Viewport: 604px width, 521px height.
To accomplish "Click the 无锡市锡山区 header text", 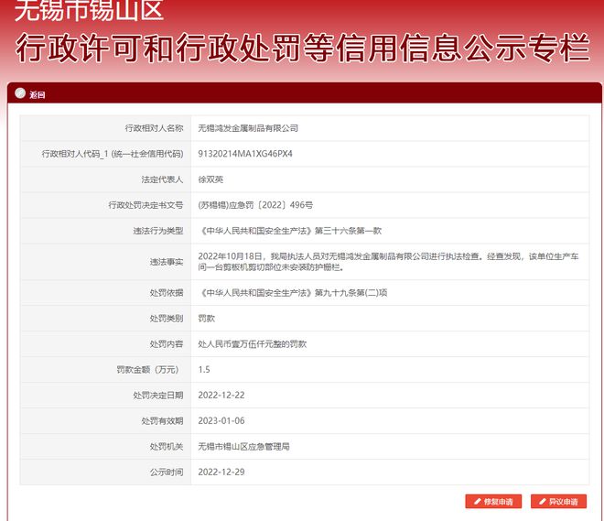I will pos(89,11).
